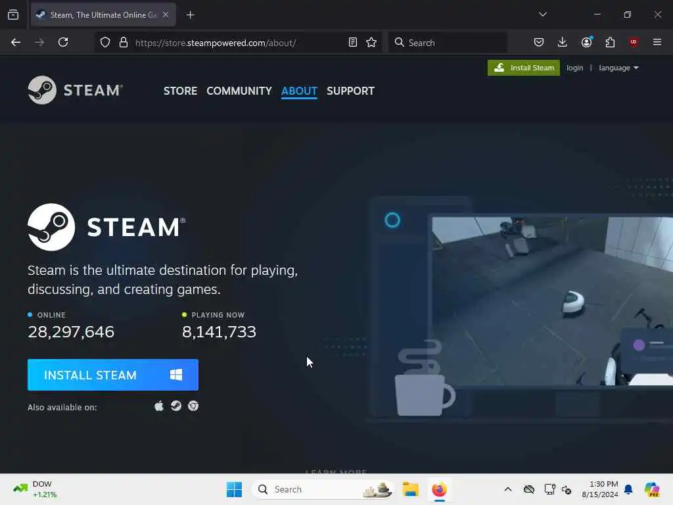Viewport: 673px width, 505px height.
Task: Open the Pocket save icon
Action: (539, 43)
